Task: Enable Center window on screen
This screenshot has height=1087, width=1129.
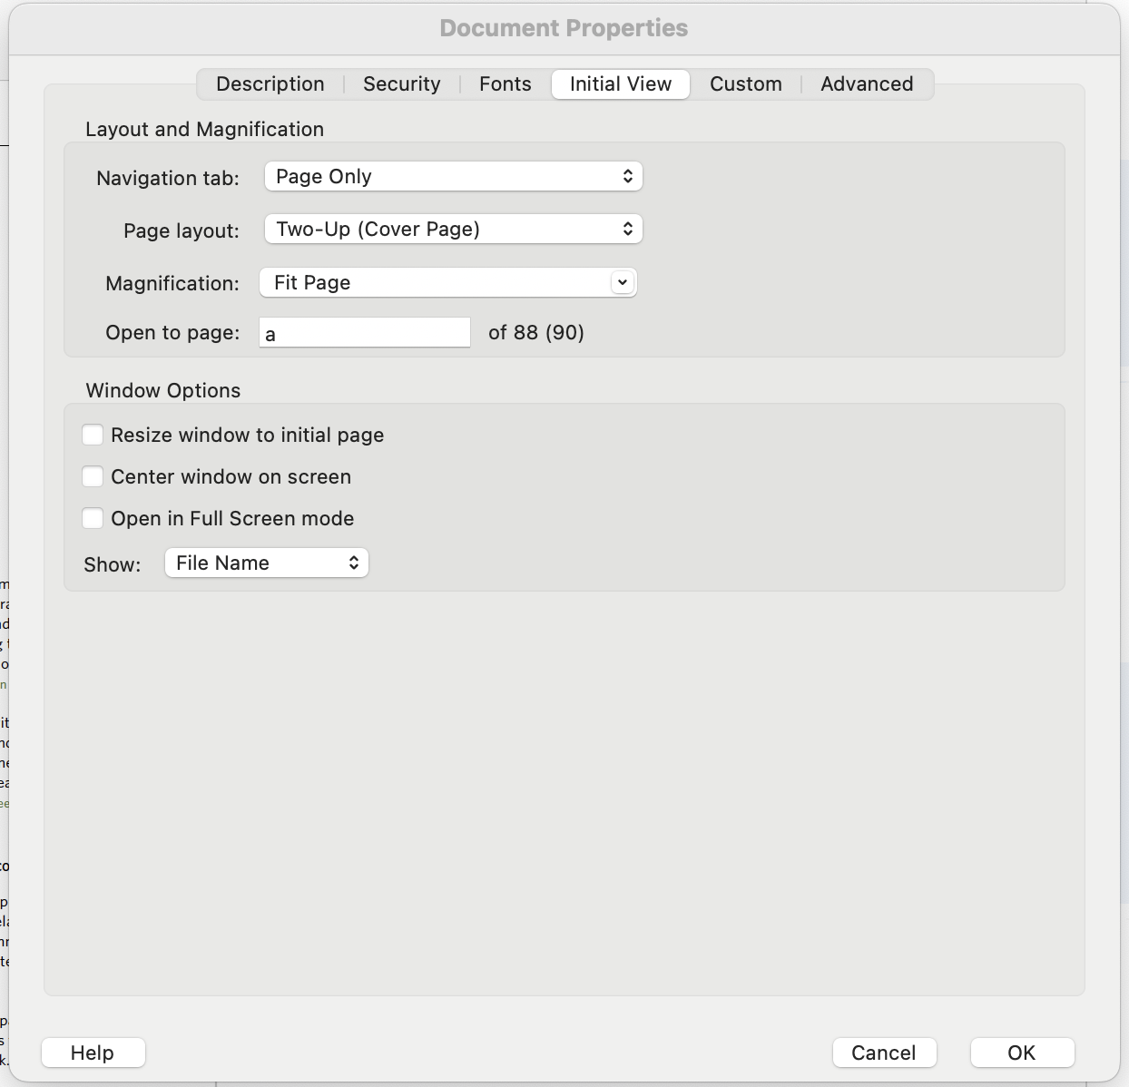Action: (x=93, y=476)
